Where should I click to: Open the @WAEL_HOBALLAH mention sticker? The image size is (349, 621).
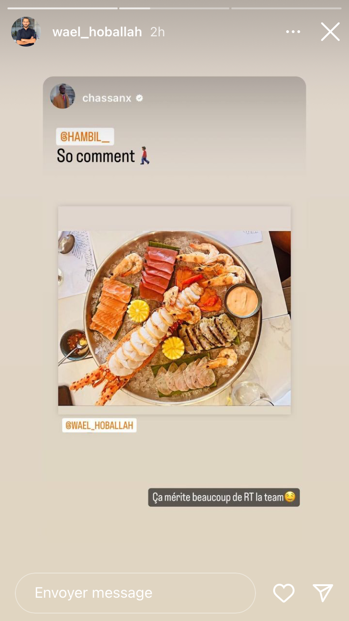pos(99,425)
